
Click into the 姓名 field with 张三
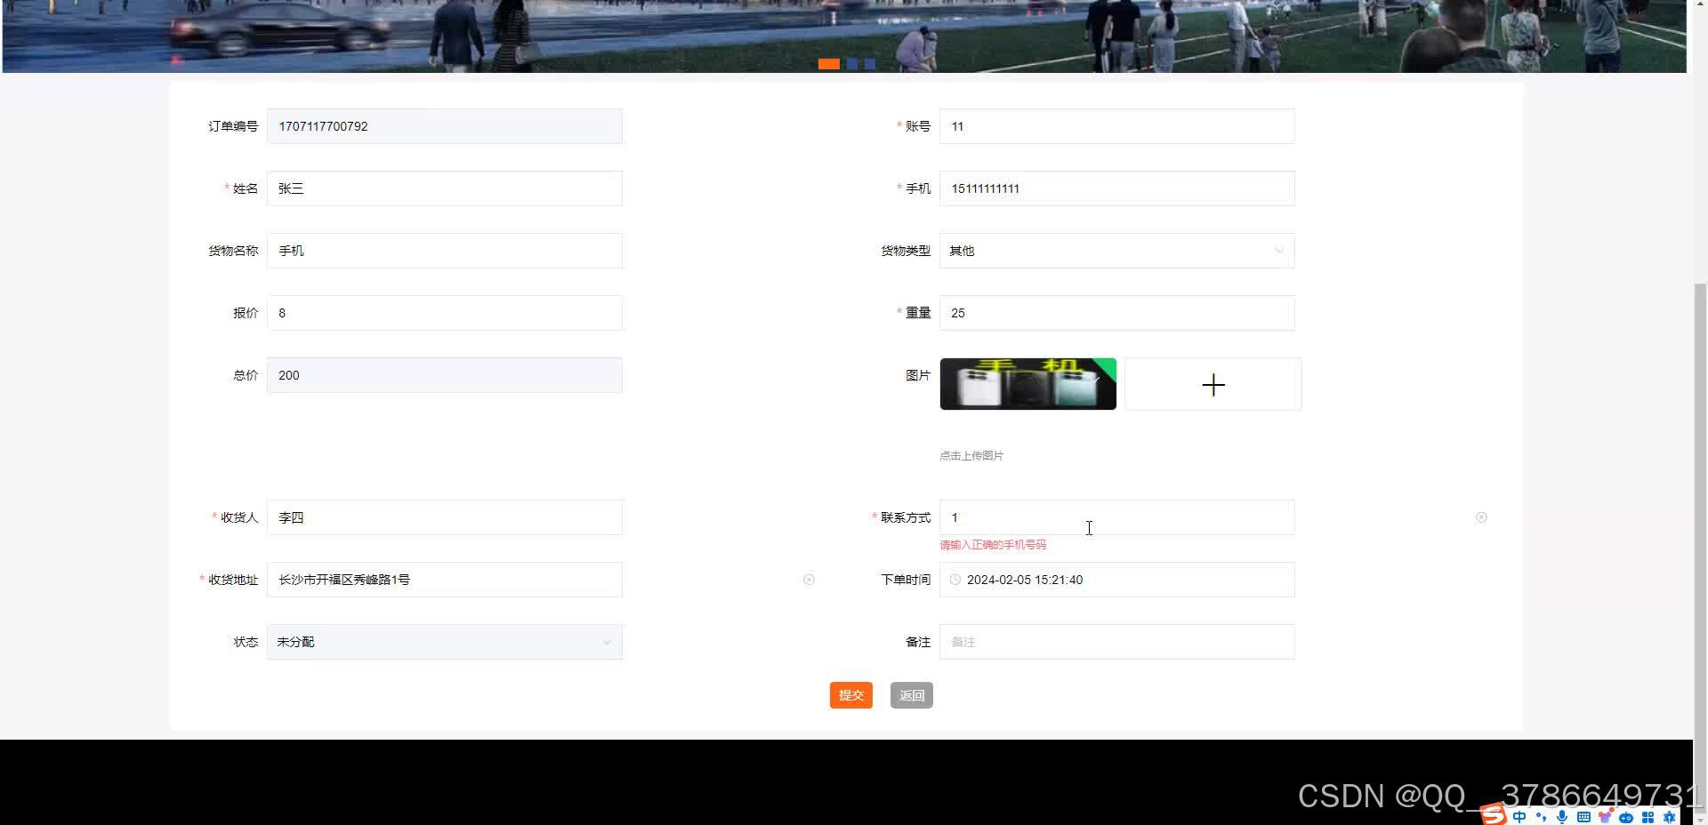coord(445,188)
